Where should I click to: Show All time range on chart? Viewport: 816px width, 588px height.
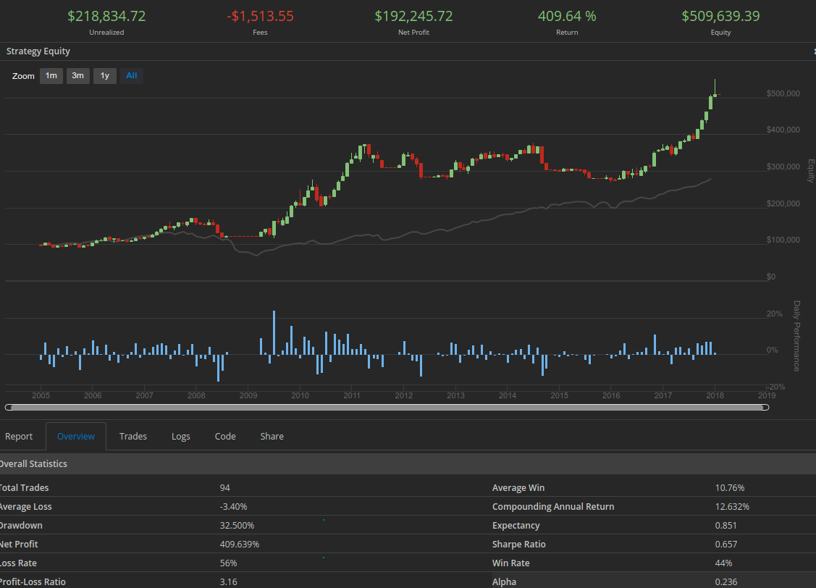click(x=132, y=76)
